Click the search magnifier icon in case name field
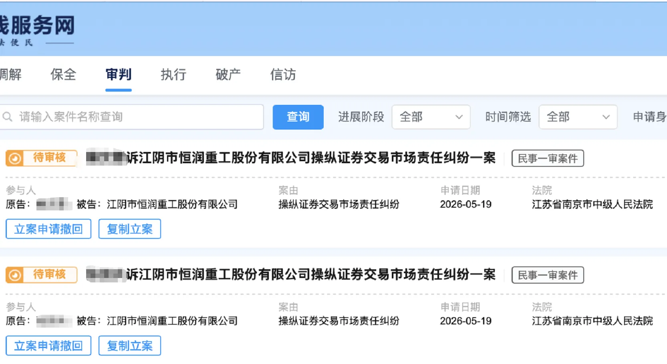The image size is (667, 364). point(7,117)
